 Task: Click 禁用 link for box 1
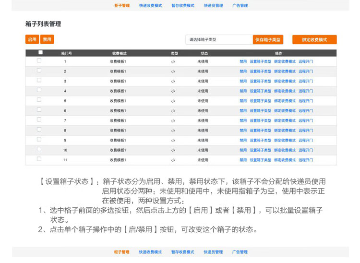click(x=243, y=61)
